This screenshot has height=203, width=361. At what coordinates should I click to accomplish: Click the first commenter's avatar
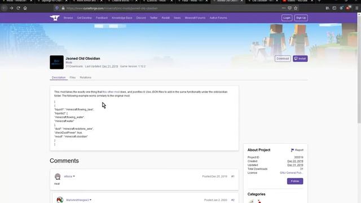(x=58, y=176)
